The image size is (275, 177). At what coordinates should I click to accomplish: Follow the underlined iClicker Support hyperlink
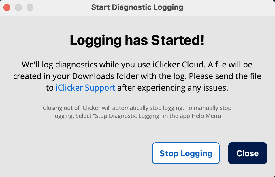(85, 88)
